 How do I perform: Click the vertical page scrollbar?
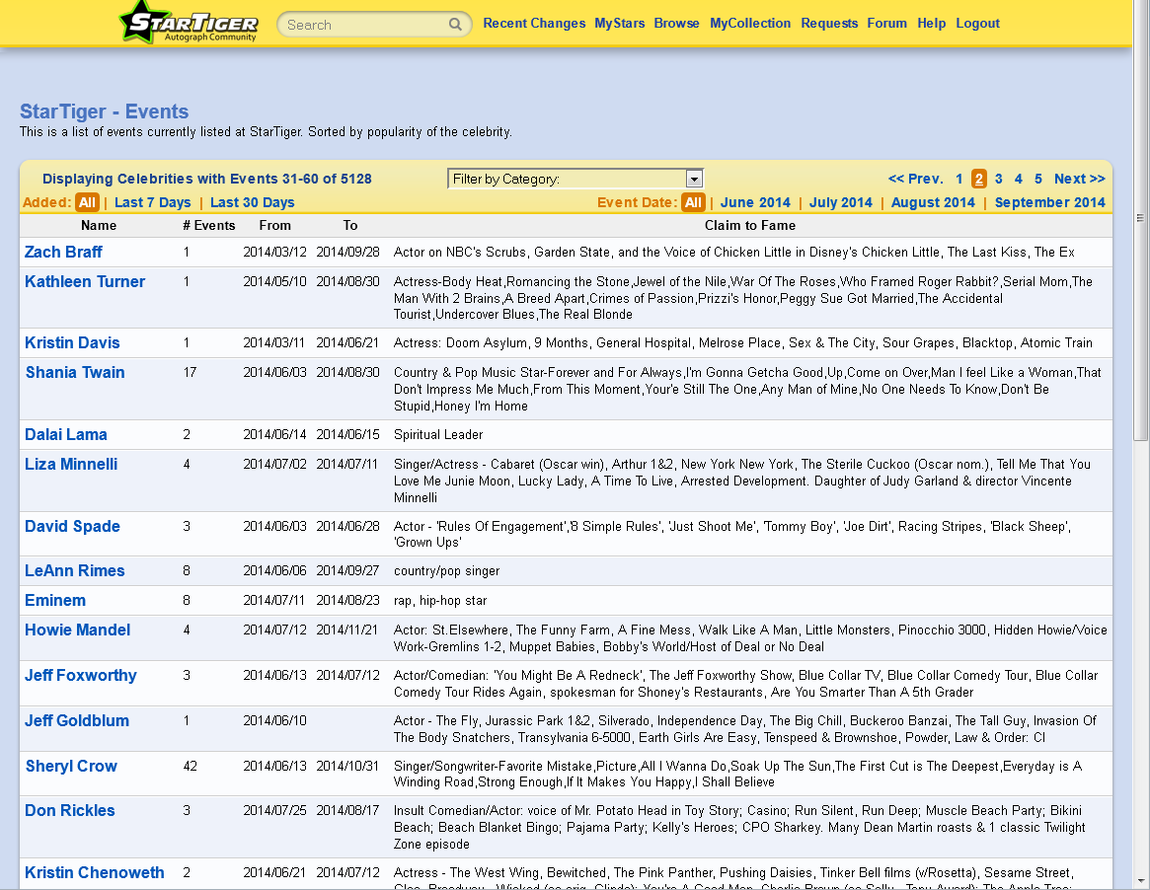[1140, 220]
